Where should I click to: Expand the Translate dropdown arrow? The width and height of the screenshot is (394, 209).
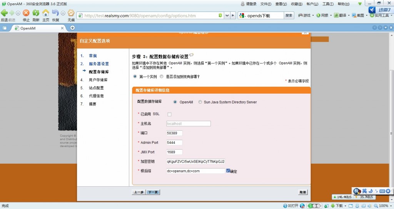click(x=349, y=15)
